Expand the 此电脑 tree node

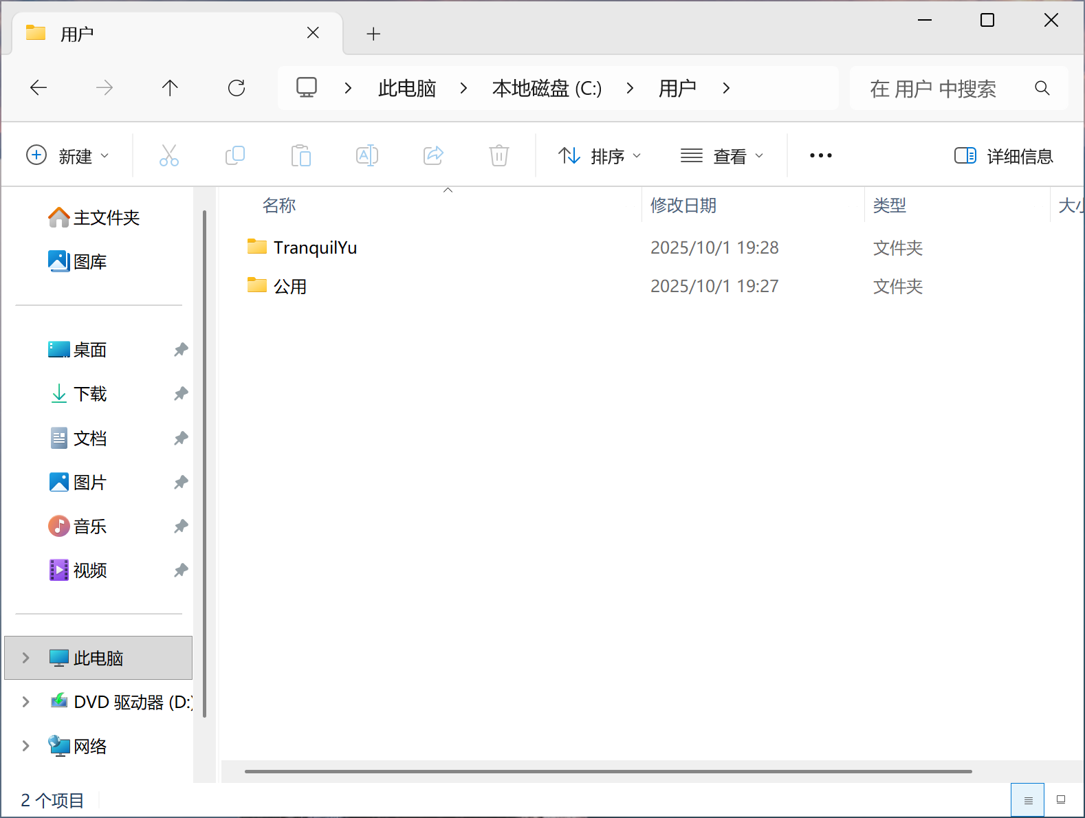click(26, 658)
